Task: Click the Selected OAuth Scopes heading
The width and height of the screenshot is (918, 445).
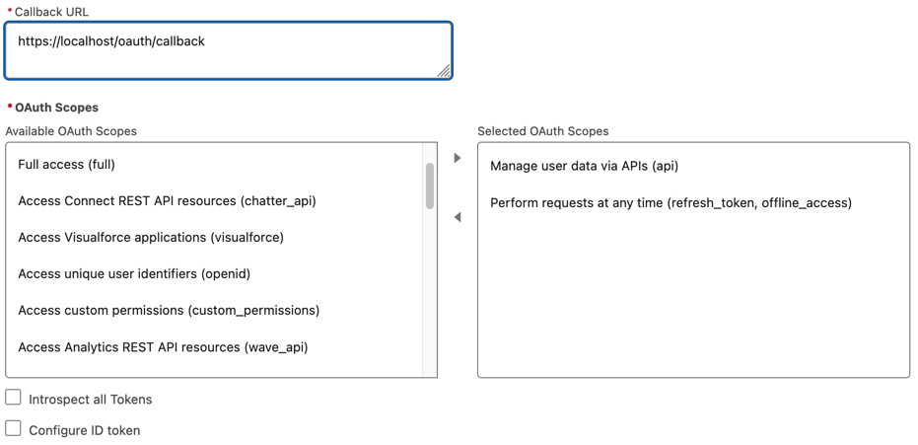Action: pos(542,131)
